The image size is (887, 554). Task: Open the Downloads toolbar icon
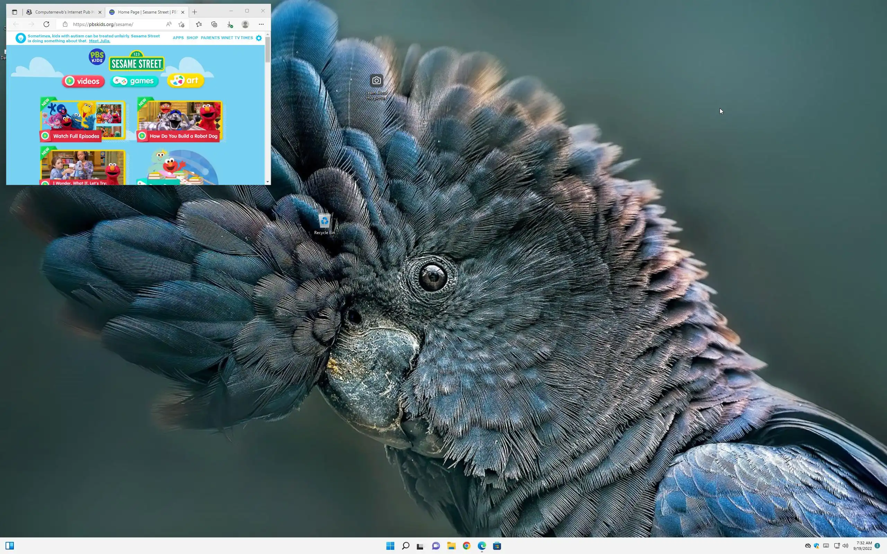pos(230,24)
